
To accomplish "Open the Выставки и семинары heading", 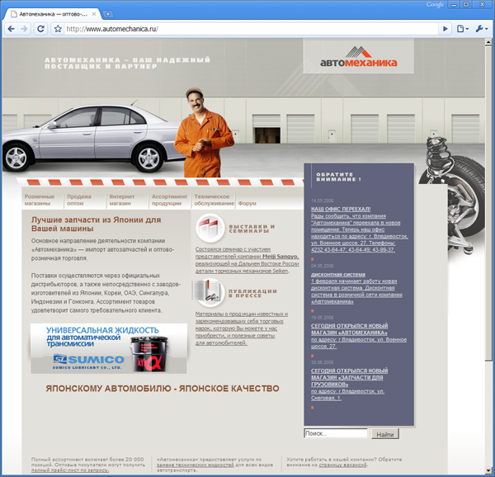I will tap(252, 229).
